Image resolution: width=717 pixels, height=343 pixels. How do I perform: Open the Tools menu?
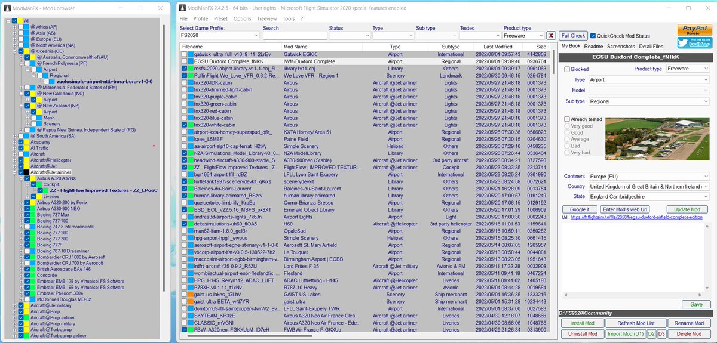click(x=289, y=19)
